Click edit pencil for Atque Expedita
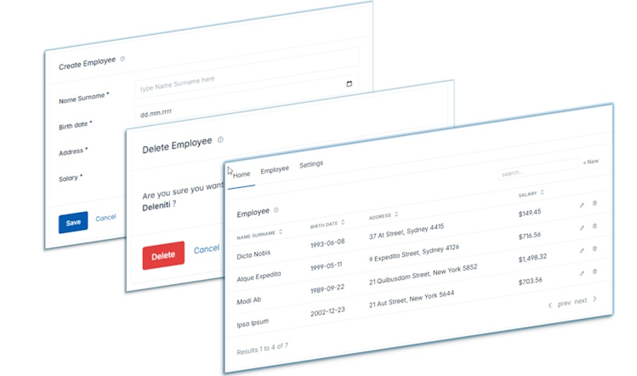637x376 pixels. (582, 227)
